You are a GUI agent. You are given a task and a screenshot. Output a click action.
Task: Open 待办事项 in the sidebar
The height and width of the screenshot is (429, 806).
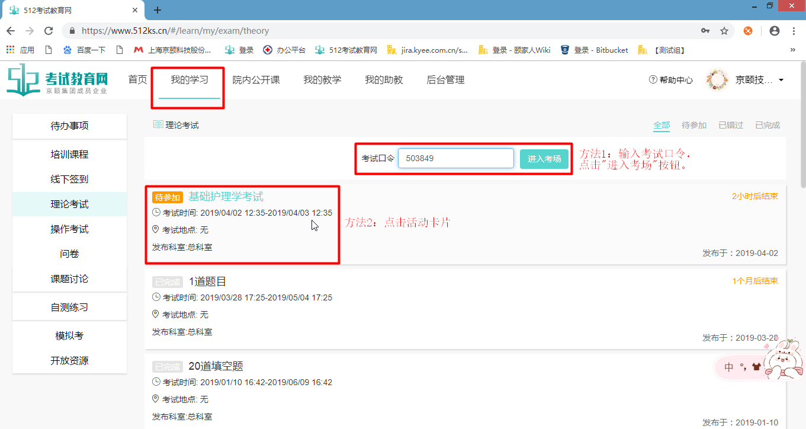pos(69,126)
